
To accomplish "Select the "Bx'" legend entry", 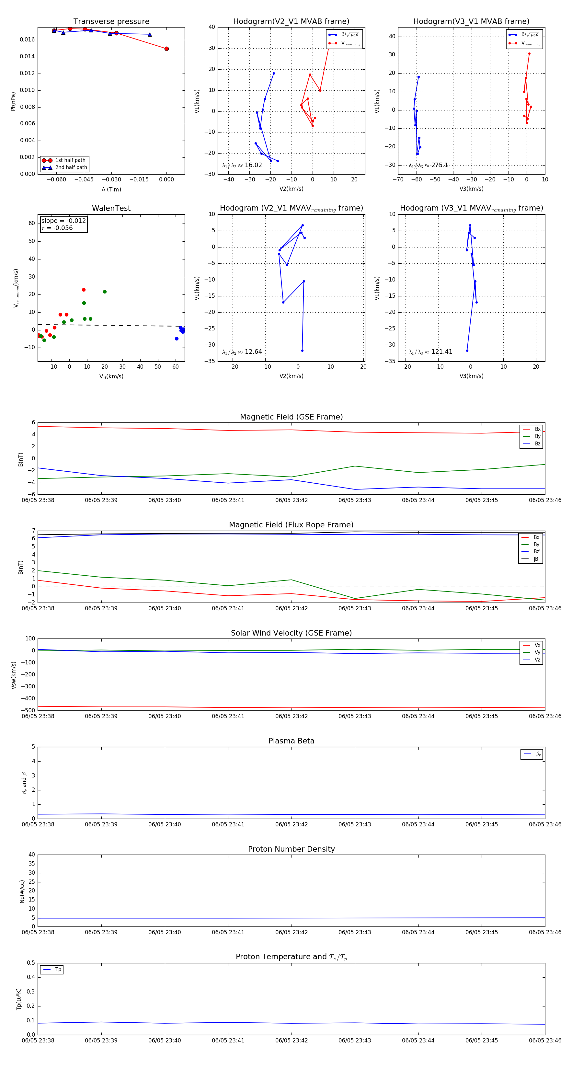I will (531, 537).
